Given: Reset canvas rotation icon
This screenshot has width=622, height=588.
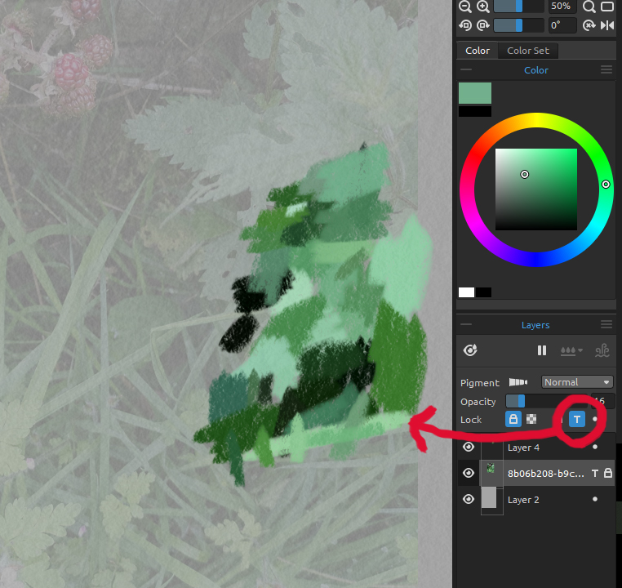Looking at the screenshot, I should click(x=589, y=25).
